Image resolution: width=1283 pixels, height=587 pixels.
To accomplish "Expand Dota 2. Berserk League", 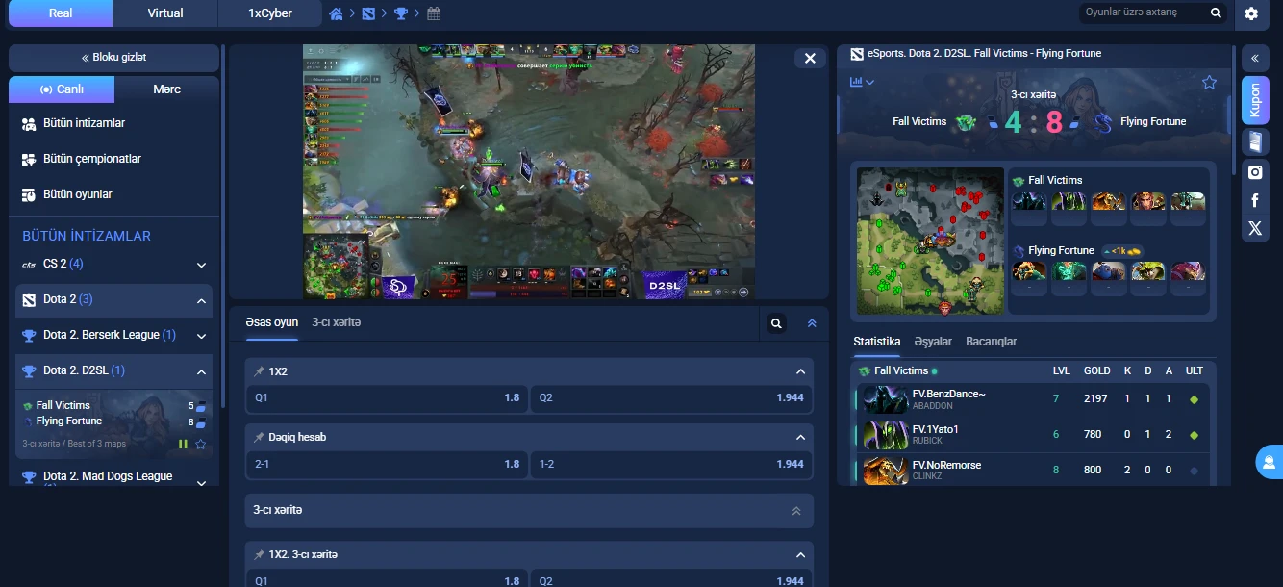I will [x=202, y=336].
